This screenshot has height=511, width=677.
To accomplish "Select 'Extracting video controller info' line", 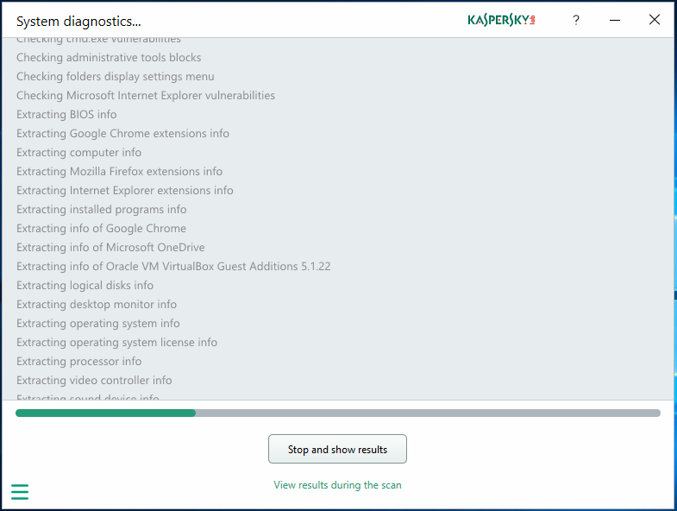I will click(94, 381).
